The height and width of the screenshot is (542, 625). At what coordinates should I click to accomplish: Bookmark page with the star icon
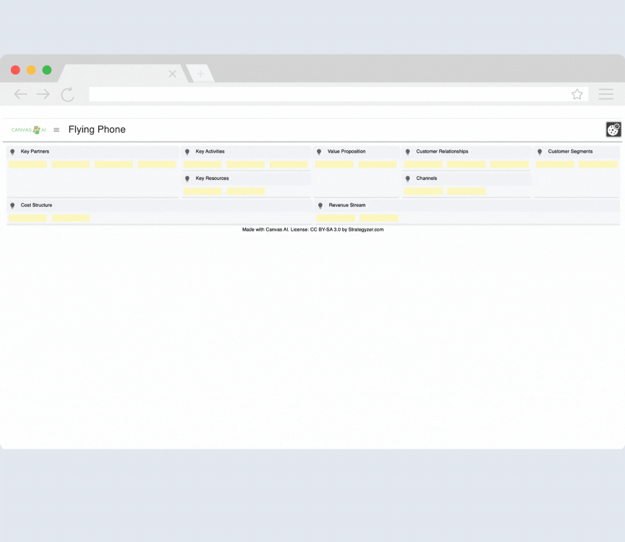[x=577, y=95]
